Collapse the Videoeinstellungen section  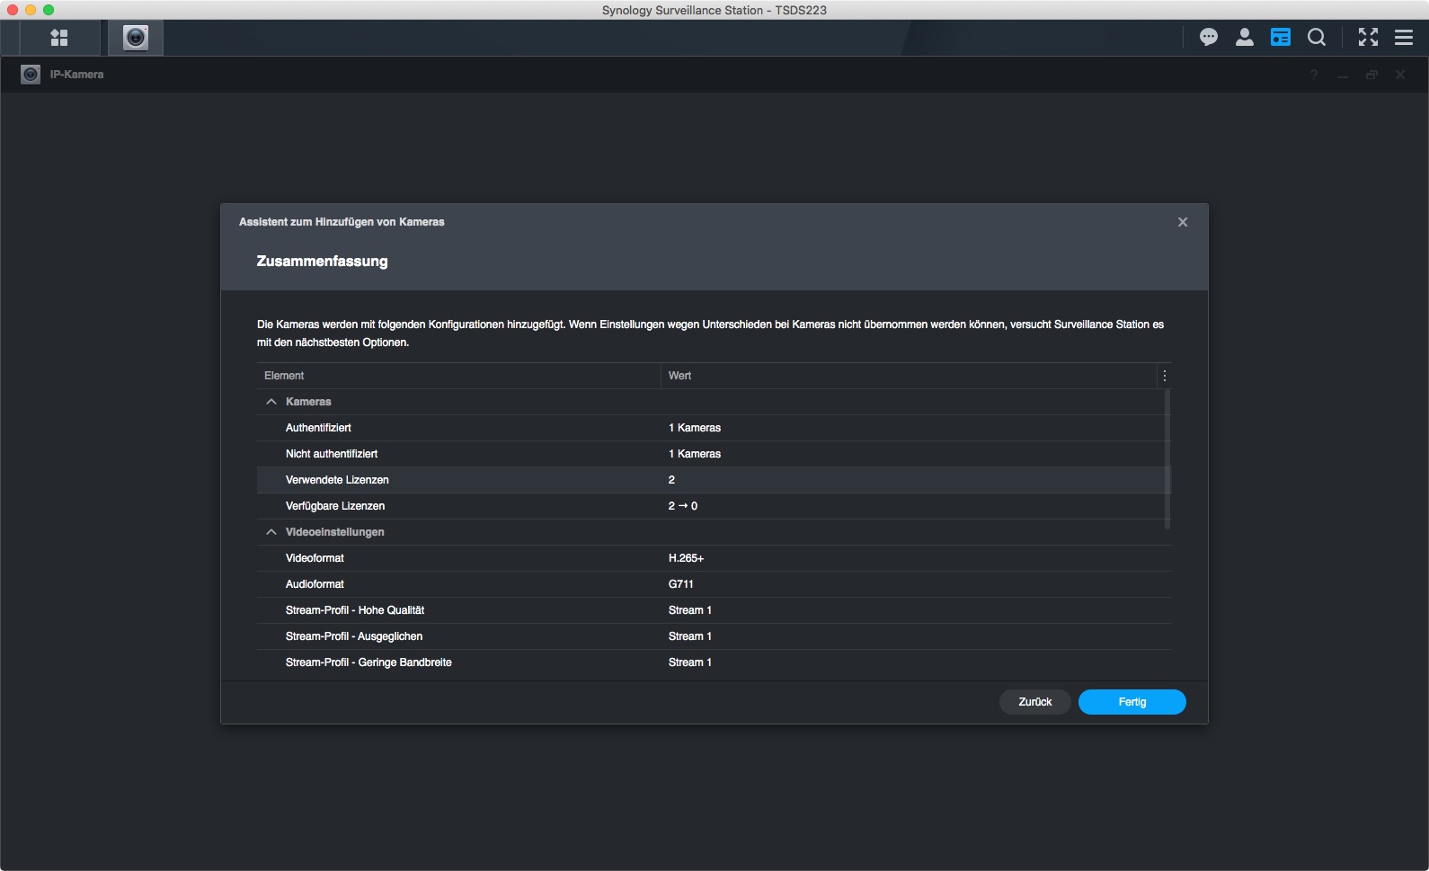click(x=271, y=532)
